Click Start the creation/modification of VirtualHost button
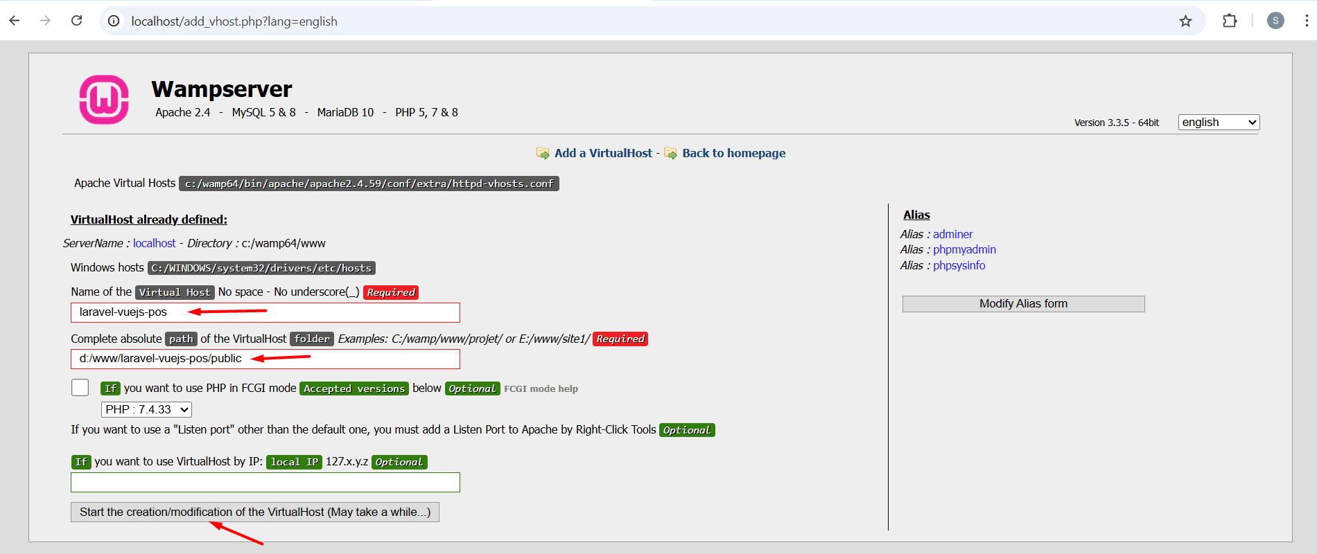Screen dimensions: 1317x554 [x=254, y=512]
